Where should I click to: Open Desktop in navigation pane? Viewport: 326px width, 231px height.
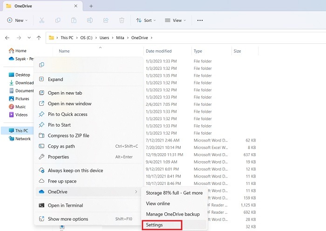[x=20, y=75]
